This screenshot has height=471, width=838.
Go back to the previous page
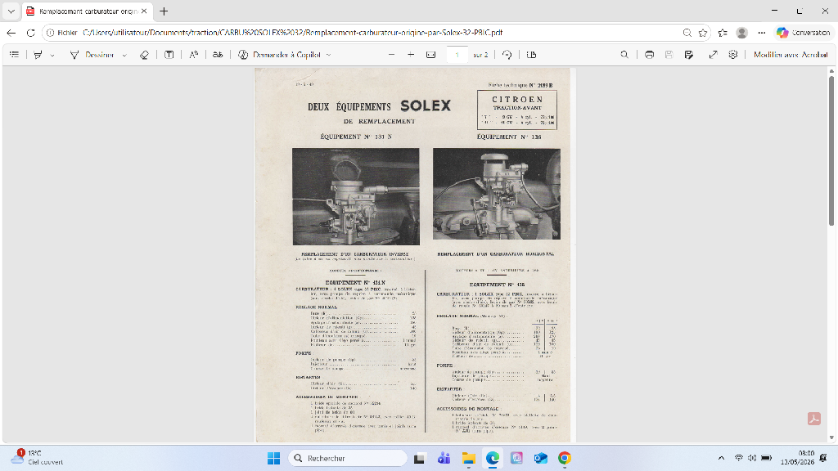coord(11,33)
